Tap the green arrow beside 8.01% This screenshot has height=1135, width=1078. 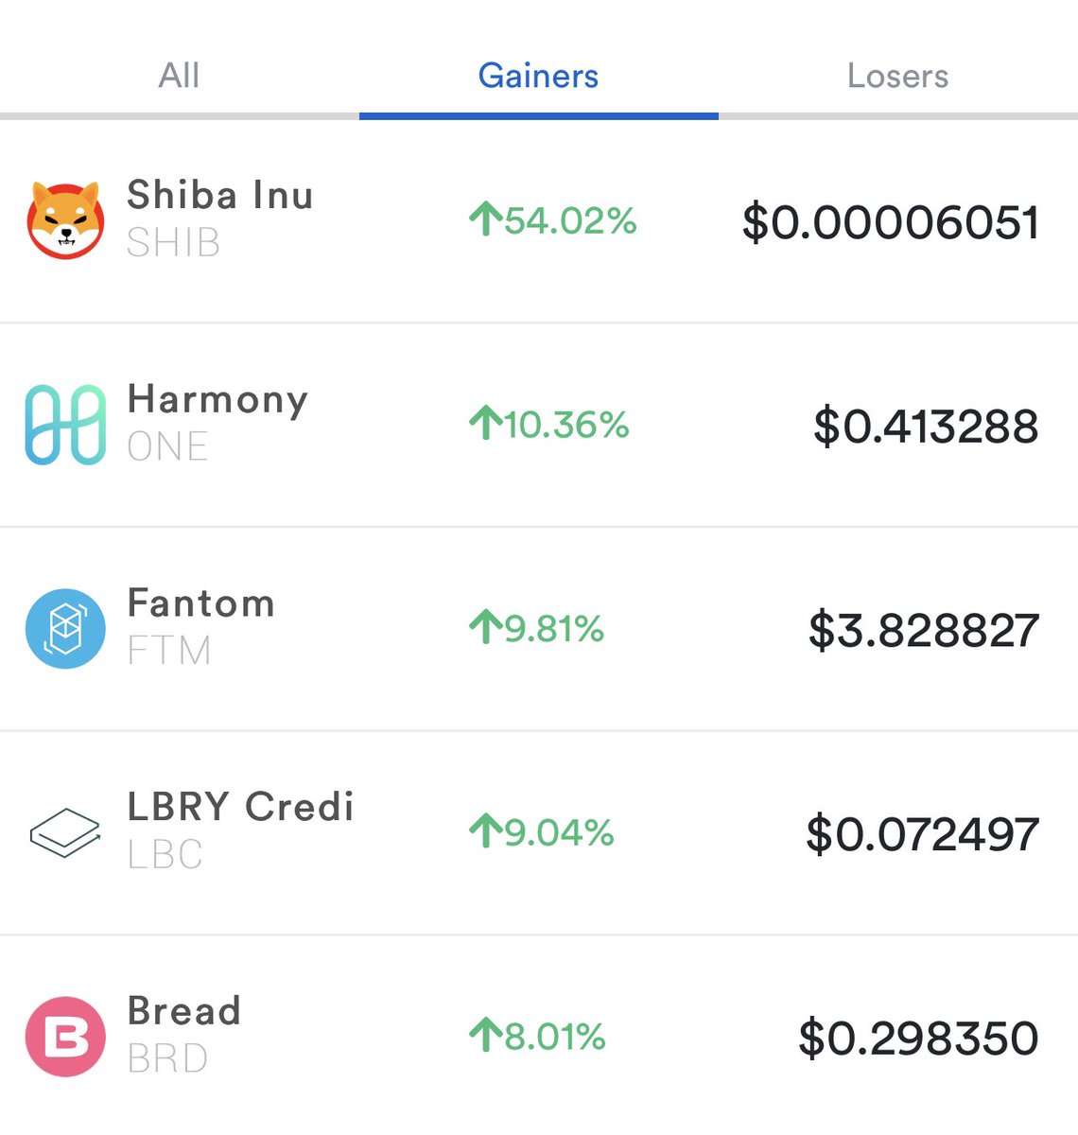tap(485, 1035)
